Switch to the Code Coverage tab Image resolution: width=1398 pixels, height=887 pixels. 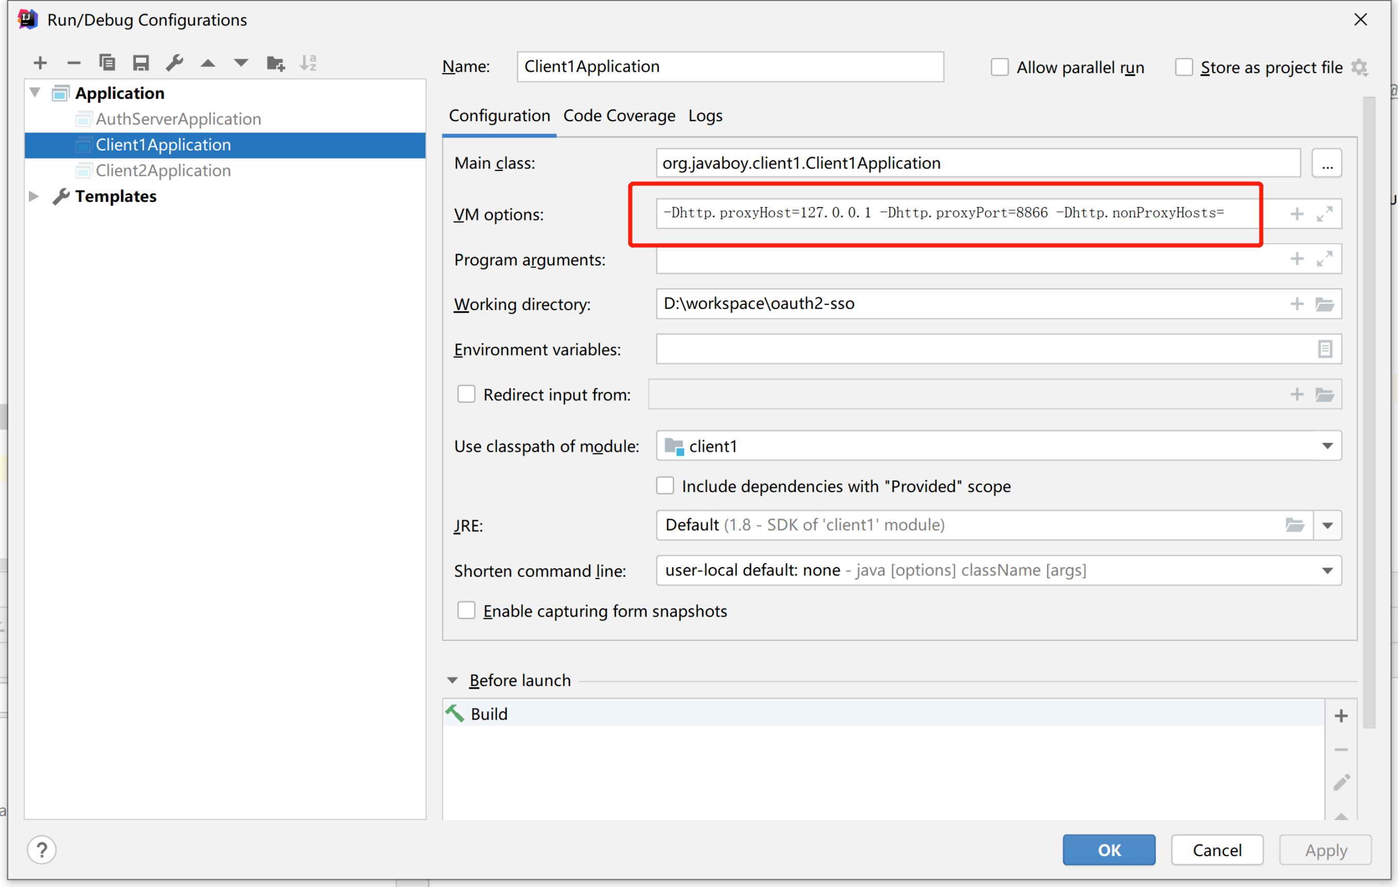[619, 115]
